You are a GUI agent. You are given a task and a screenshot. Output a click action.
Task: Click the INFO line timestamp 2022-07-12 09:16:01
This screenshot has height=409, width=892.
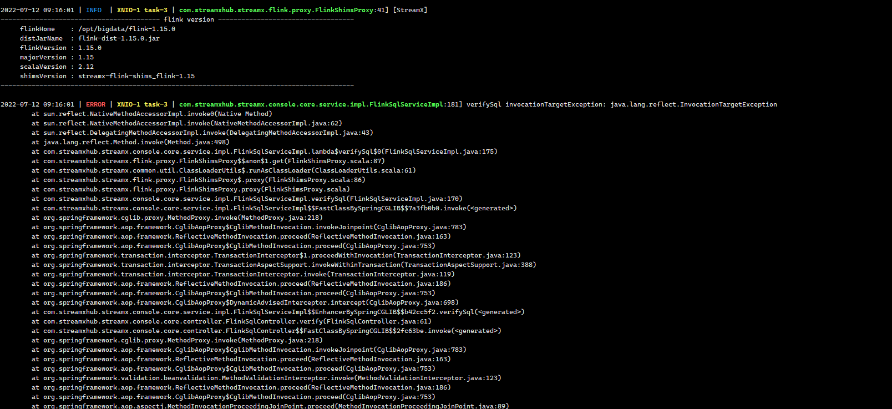(37, 10)
